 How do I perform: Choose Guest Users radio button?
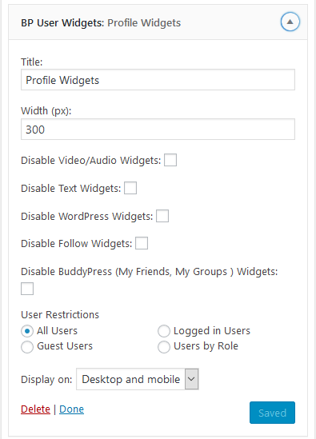(27, 347)
